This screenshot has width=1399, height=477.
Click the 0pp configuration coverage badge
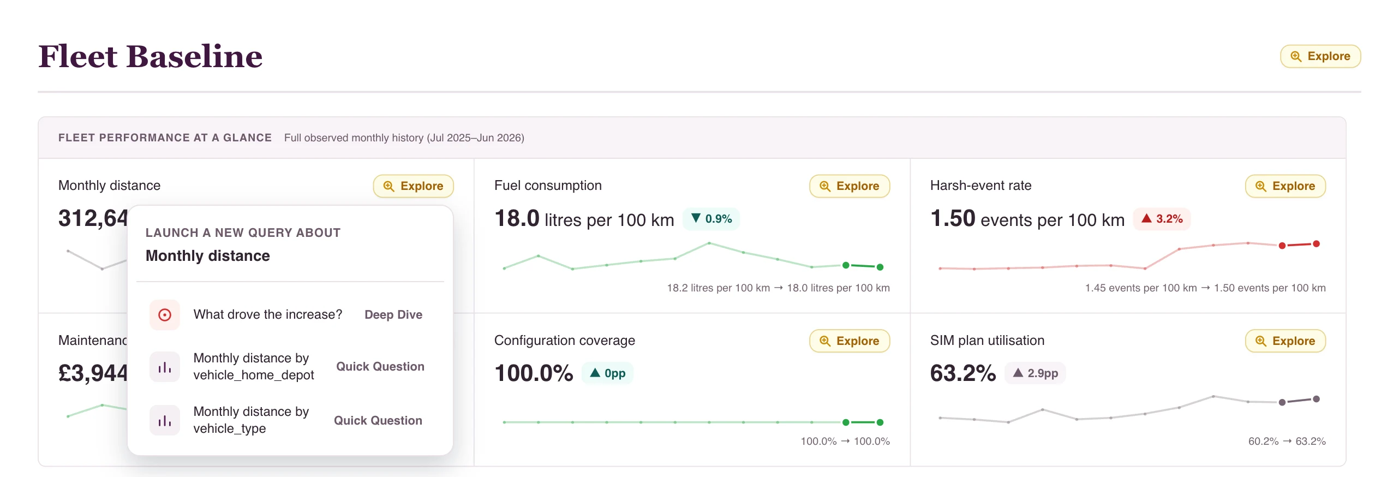point(607,373)
